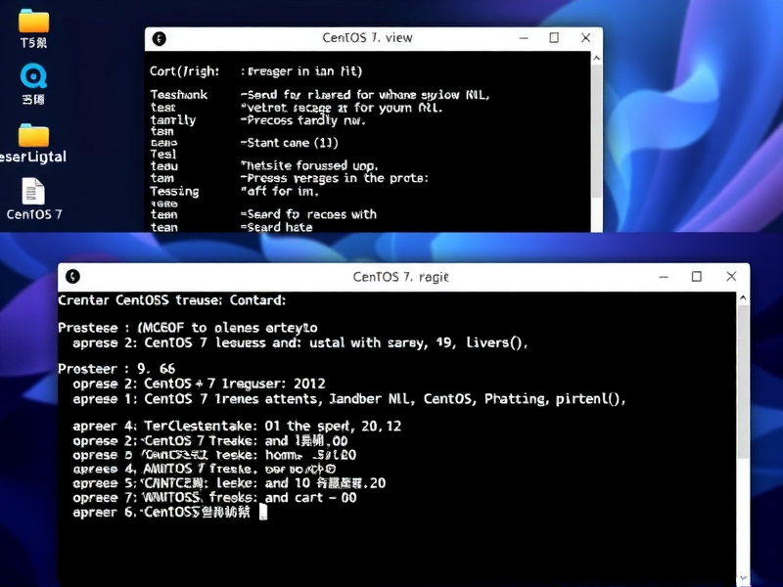Minimize the CentOS 7 ragit terminal
The height and width of the screenshot is (587, 783).
665,276
